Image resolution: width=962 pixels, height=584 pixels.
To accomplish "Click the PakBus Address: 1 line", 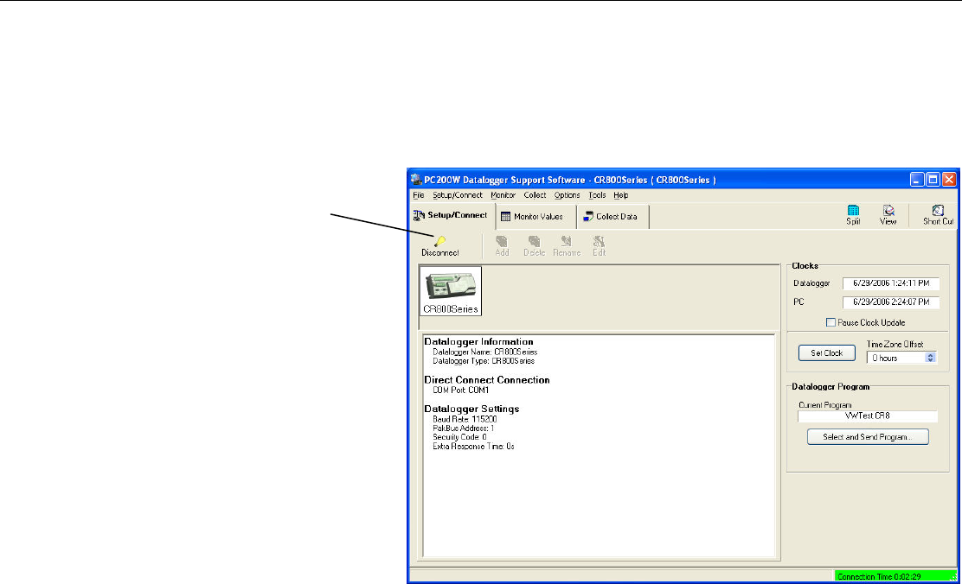I will coord(463,428).
